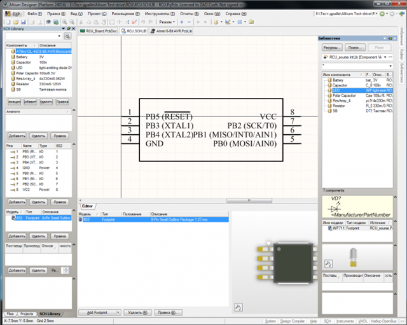Viewport: 407px width, 325px height.
Task: Collapse the Pins section in the SCH Library panel
Action: (74, 144)
